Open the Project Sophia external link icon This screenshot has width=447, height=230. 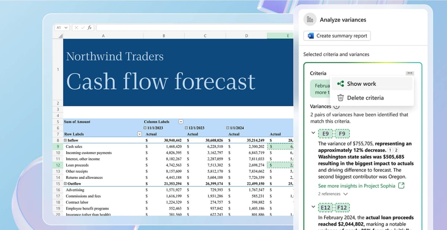[x=401, y=186]
